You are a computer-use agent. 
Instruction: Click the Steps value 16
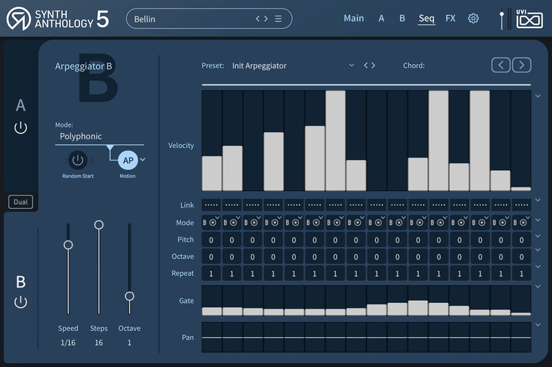(99, 342)
